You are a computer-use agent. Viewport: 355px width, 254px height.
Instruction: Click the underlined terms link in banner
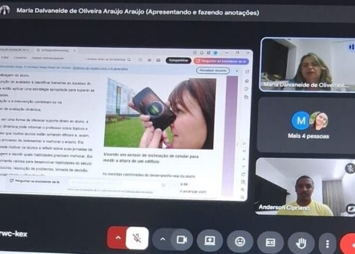[x=100, y=69]
